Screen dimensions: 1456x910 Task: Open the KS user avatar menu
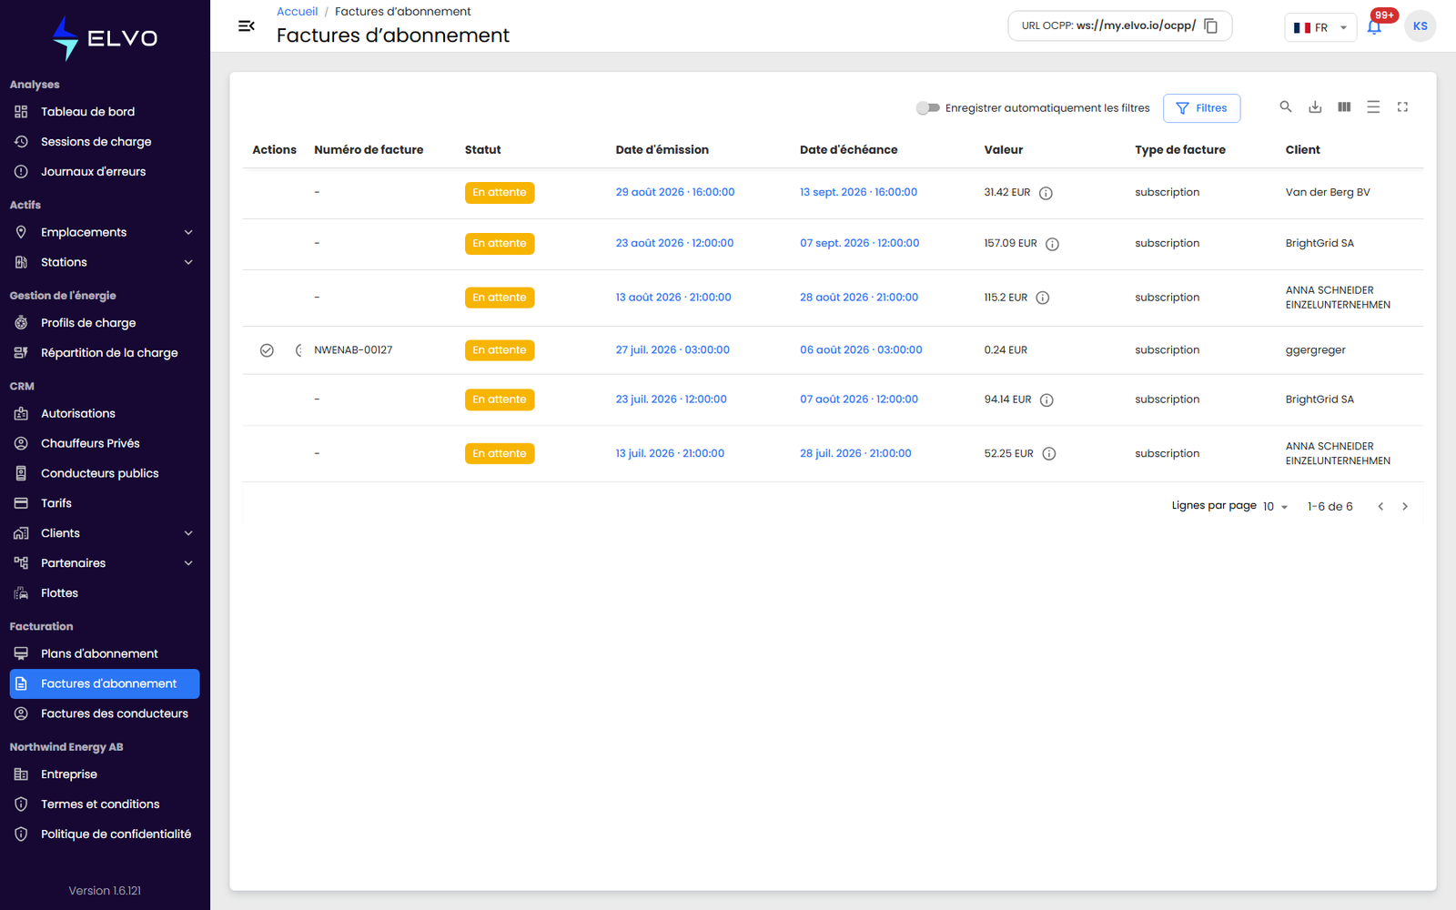pos(1420,25)
